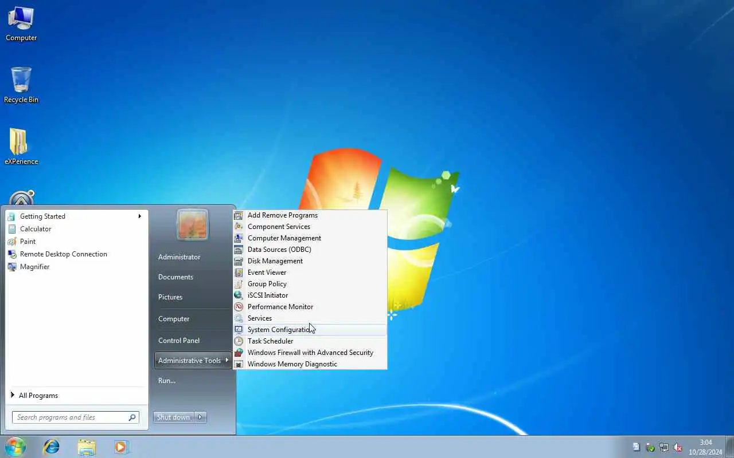Viewport: 734px width, 458px height.
Task: Click the network tray icon
Action: pos(664,447)
